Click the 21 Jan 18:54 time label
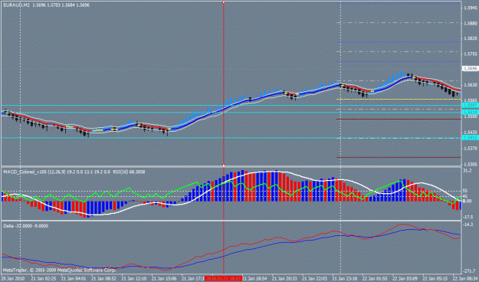 pyautogui.click(x=254, y=279)
